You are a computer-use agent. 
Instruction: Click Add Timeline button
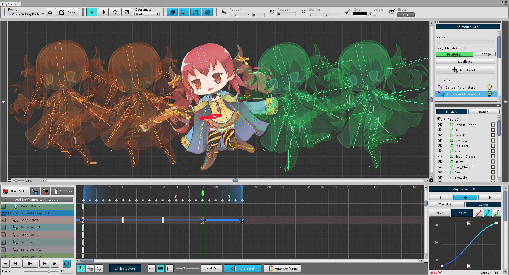[466, 70]
